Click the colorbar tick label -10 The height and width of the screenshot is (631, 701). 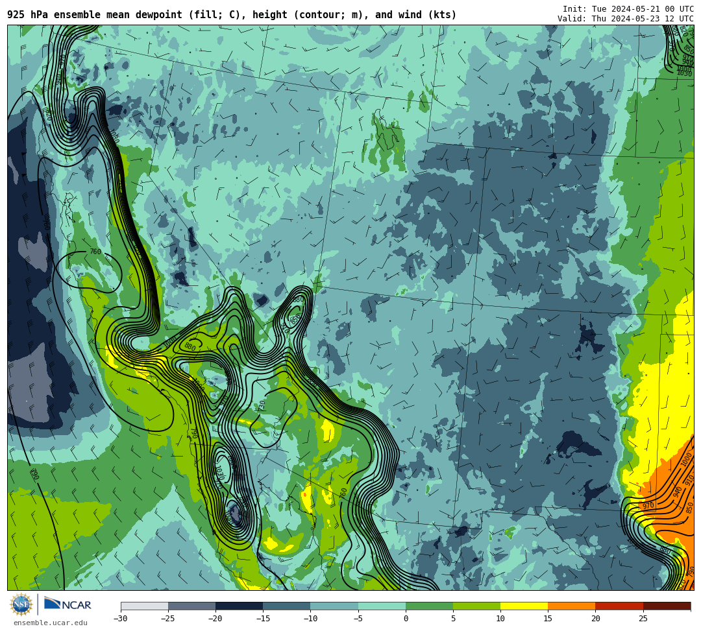coord(310,619)
